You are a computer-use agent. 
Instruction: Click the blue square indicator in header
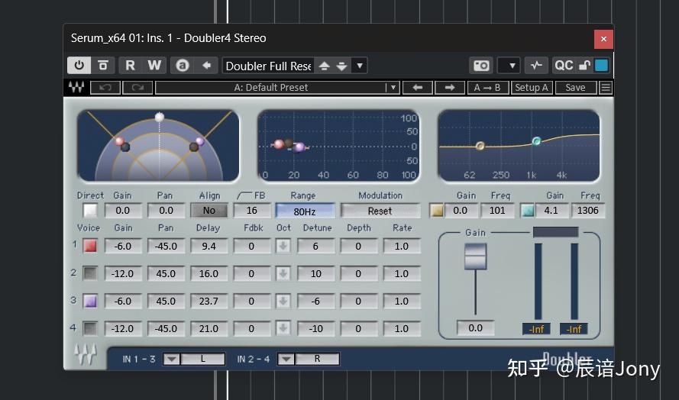tap(601, 66)
